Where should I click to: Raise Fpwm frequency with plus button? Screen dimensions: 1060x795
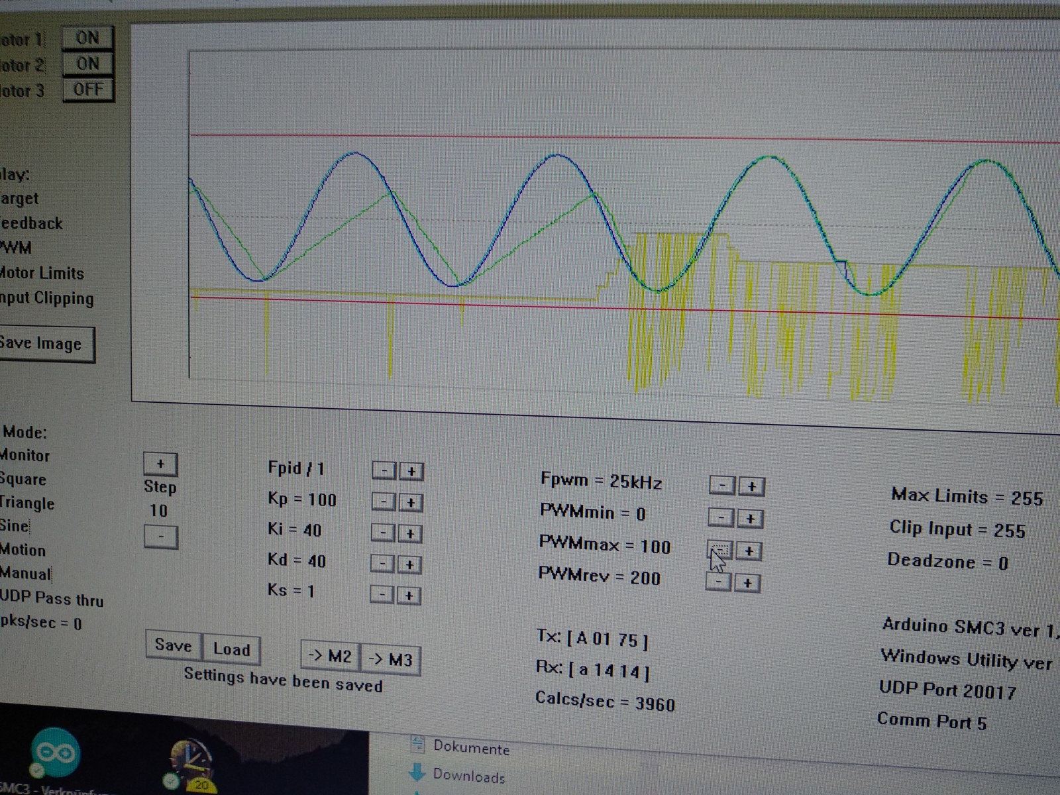(751, 486)
